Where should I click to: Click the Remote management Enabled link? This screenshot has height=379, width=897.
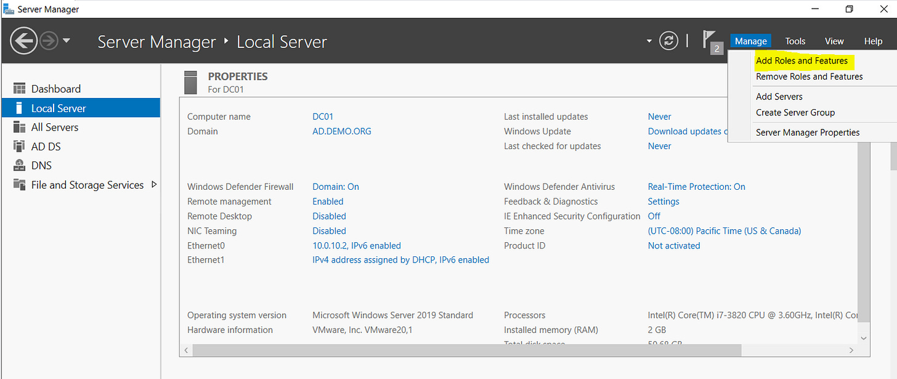(328, 202)
